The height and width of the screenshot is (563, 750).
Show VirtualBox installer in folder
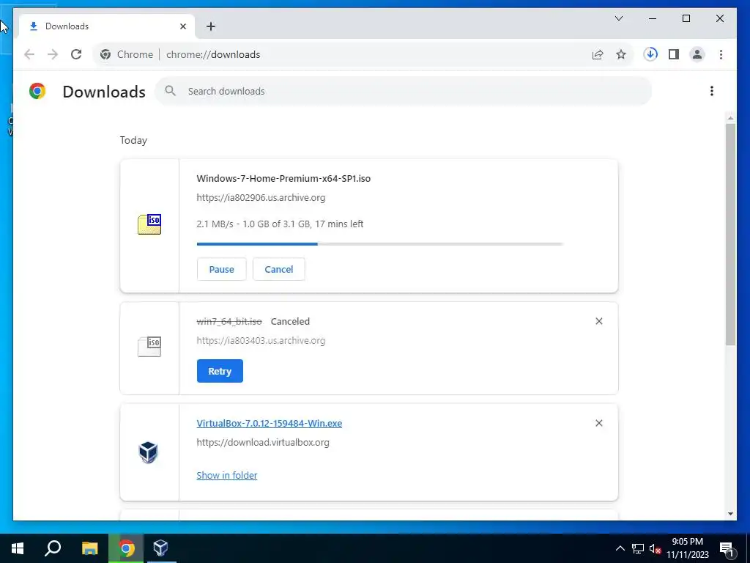(227, 475)
